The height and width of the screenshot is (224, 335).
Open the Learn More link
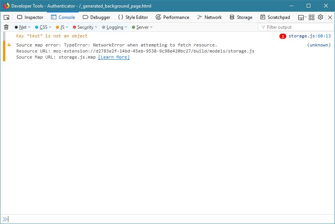click(x=114, y=57)
